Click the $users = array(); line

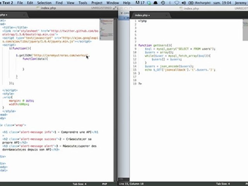click(x=159, y=52)
